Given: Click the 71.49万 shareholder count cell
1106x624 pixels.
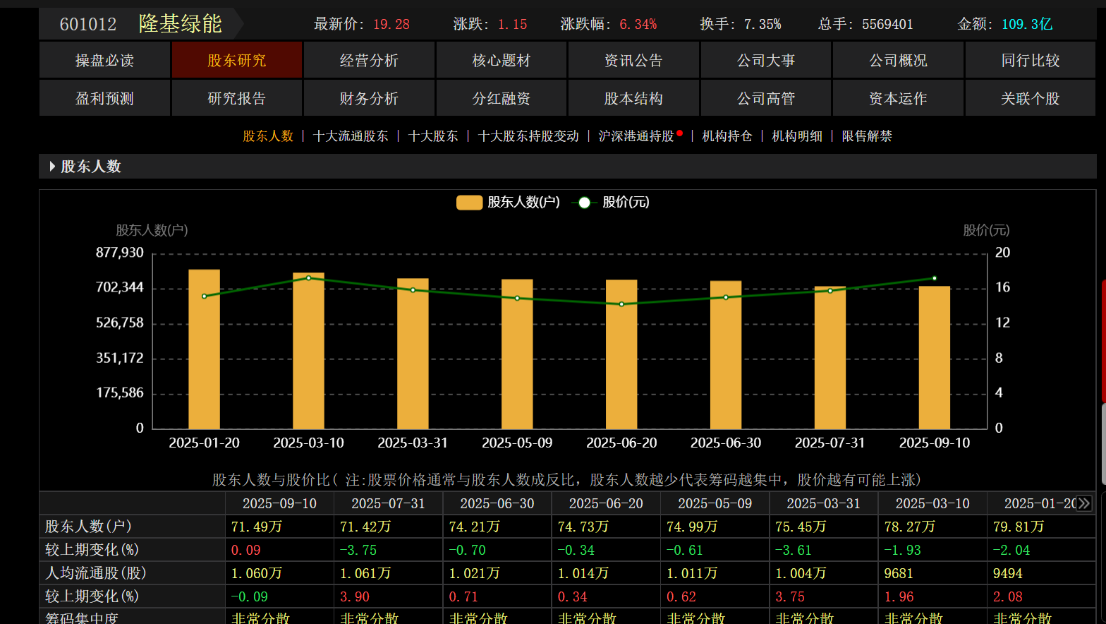Looking at the screenshot, I should coord(279,527).
